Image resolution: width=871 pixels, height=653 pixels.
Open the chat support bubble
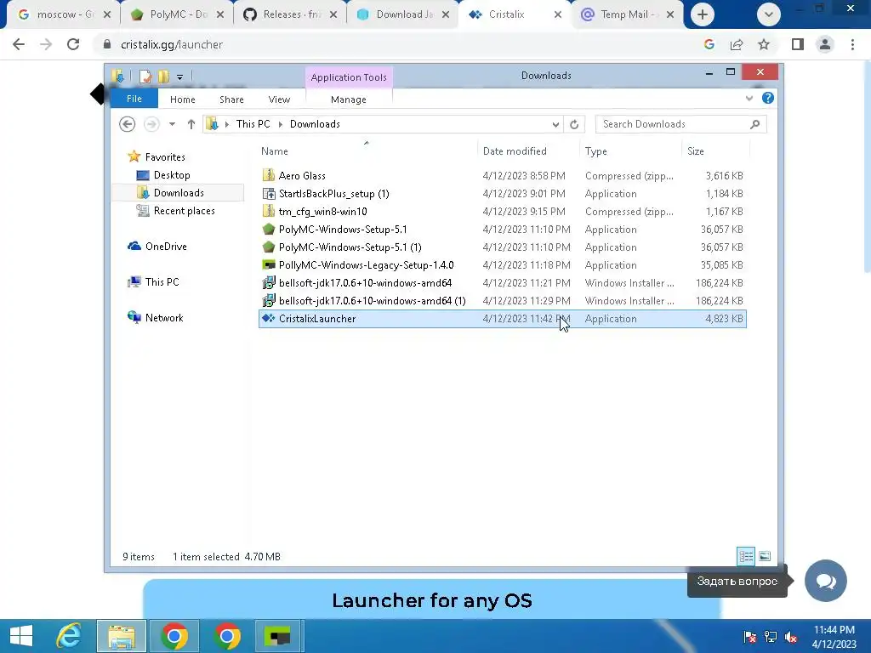click(x=825, y=581)
